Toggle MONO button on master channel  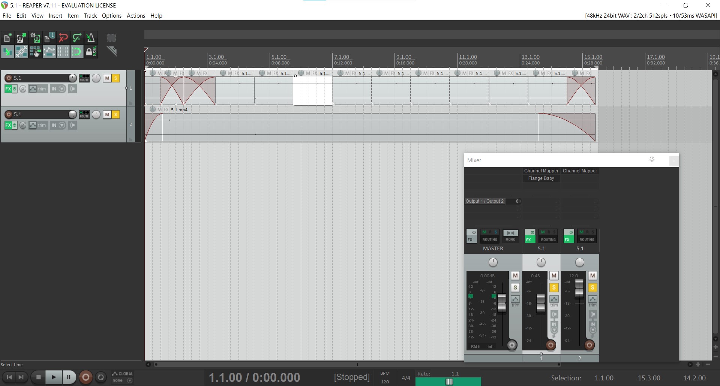point(510,236)
